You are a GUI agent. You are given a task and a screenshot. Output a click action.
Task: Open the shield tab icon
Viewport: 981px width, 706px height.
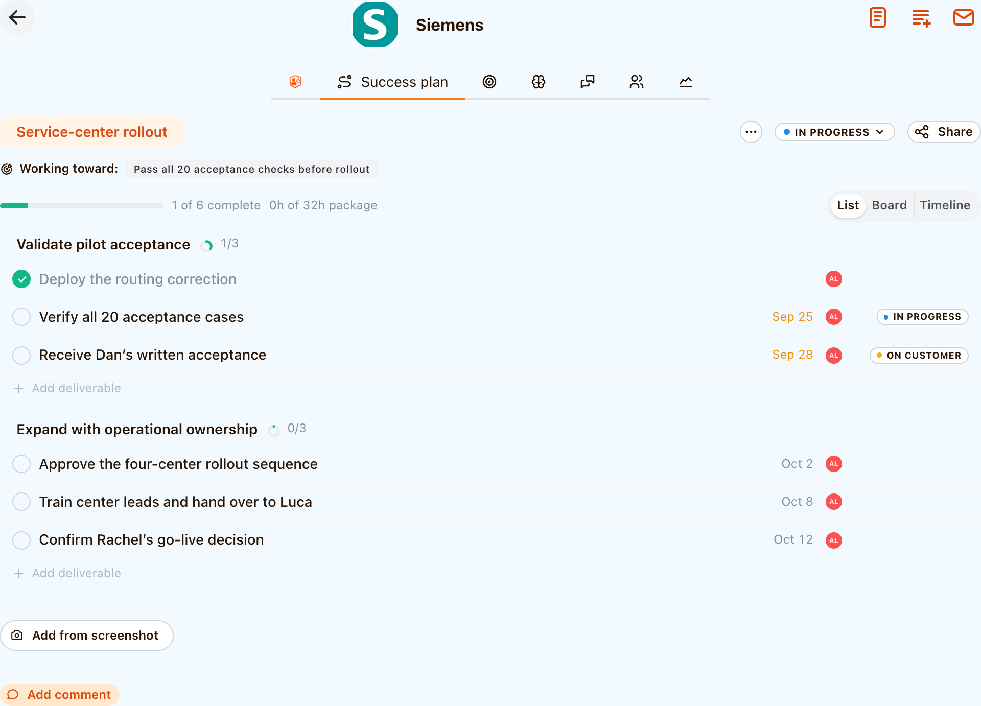[x=295, y=82]
